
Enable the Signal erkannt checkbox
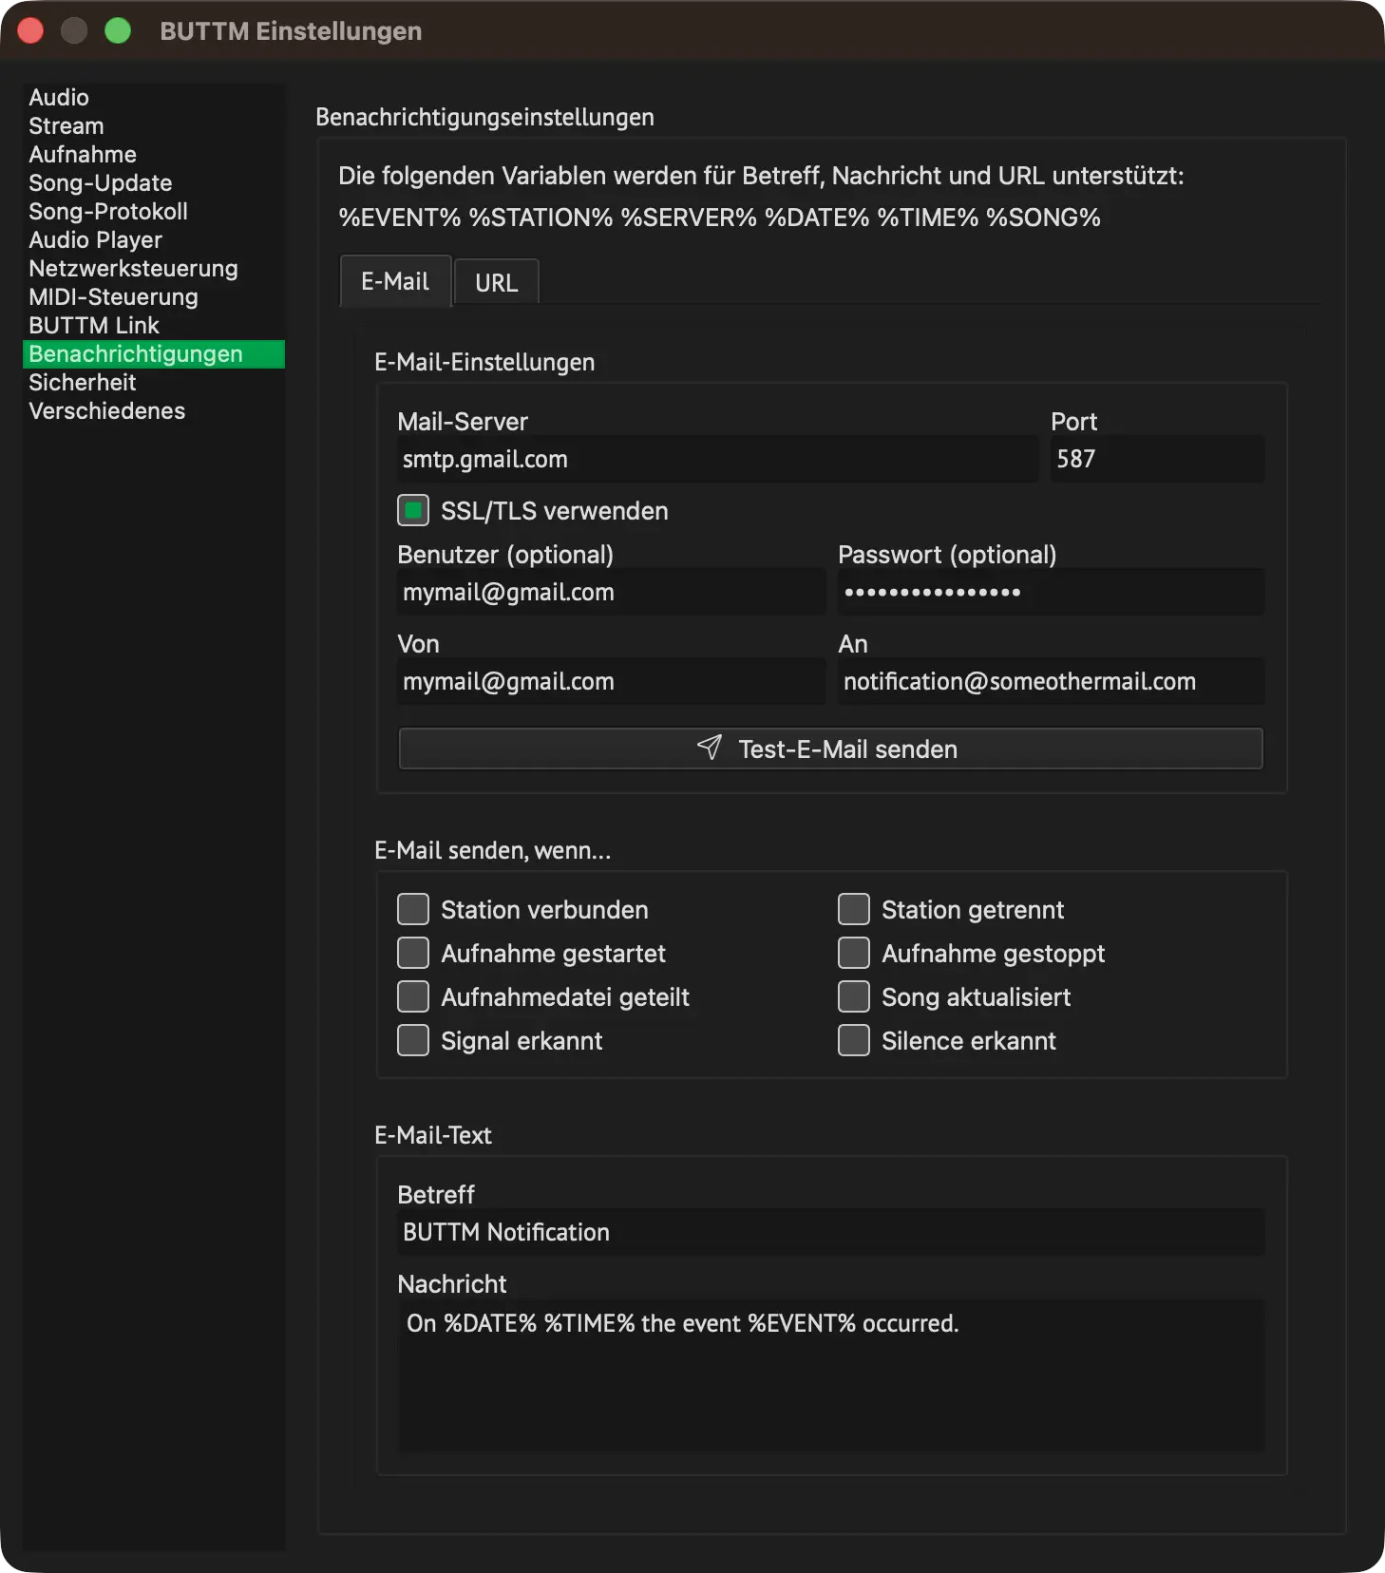413,1040
